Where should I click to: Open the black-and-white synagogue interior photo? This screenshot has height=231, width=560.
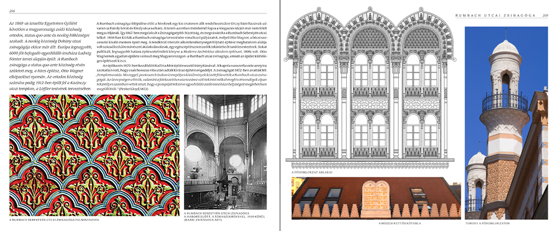pos(225,152)
